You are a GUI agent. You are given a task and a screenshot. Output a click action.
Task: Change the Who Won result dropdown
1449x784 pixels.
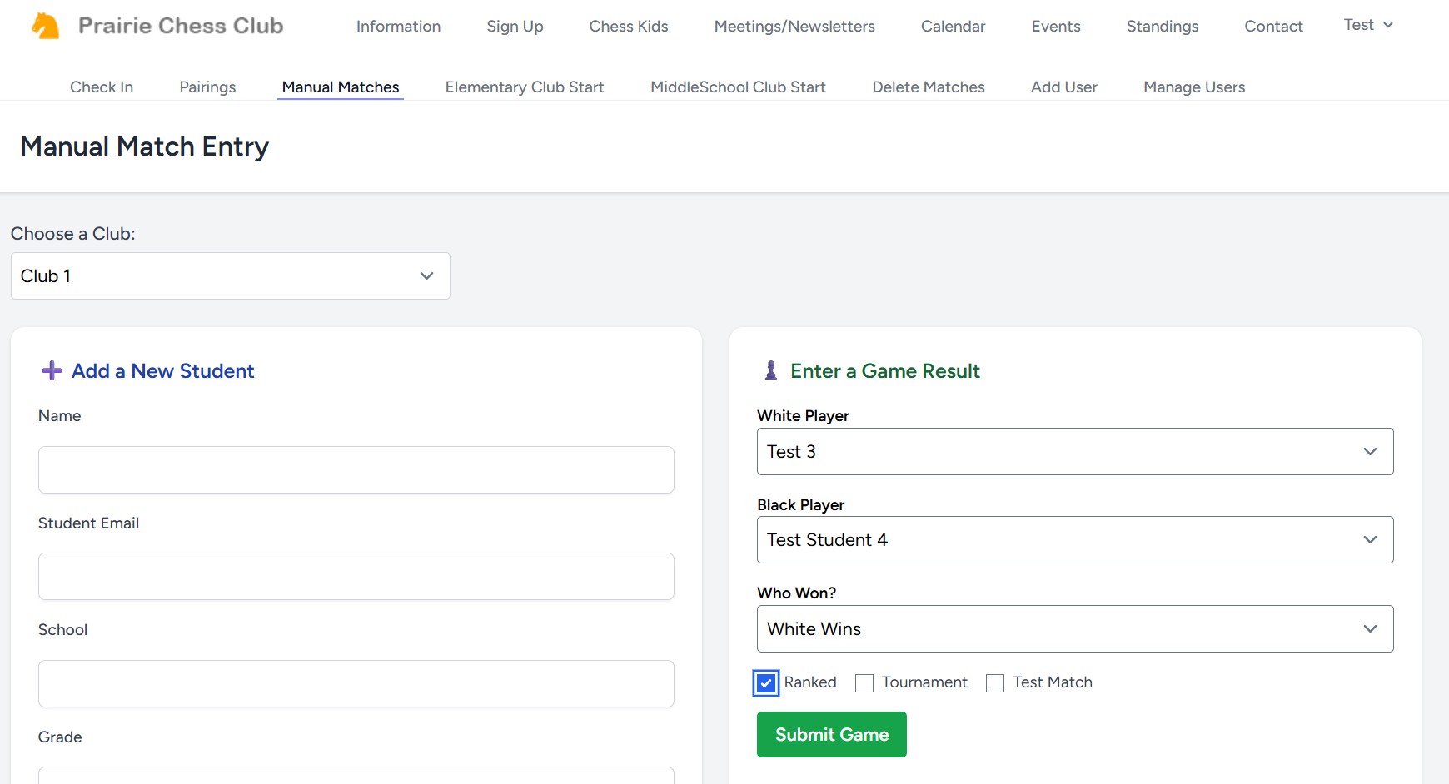pos(1074,629)
